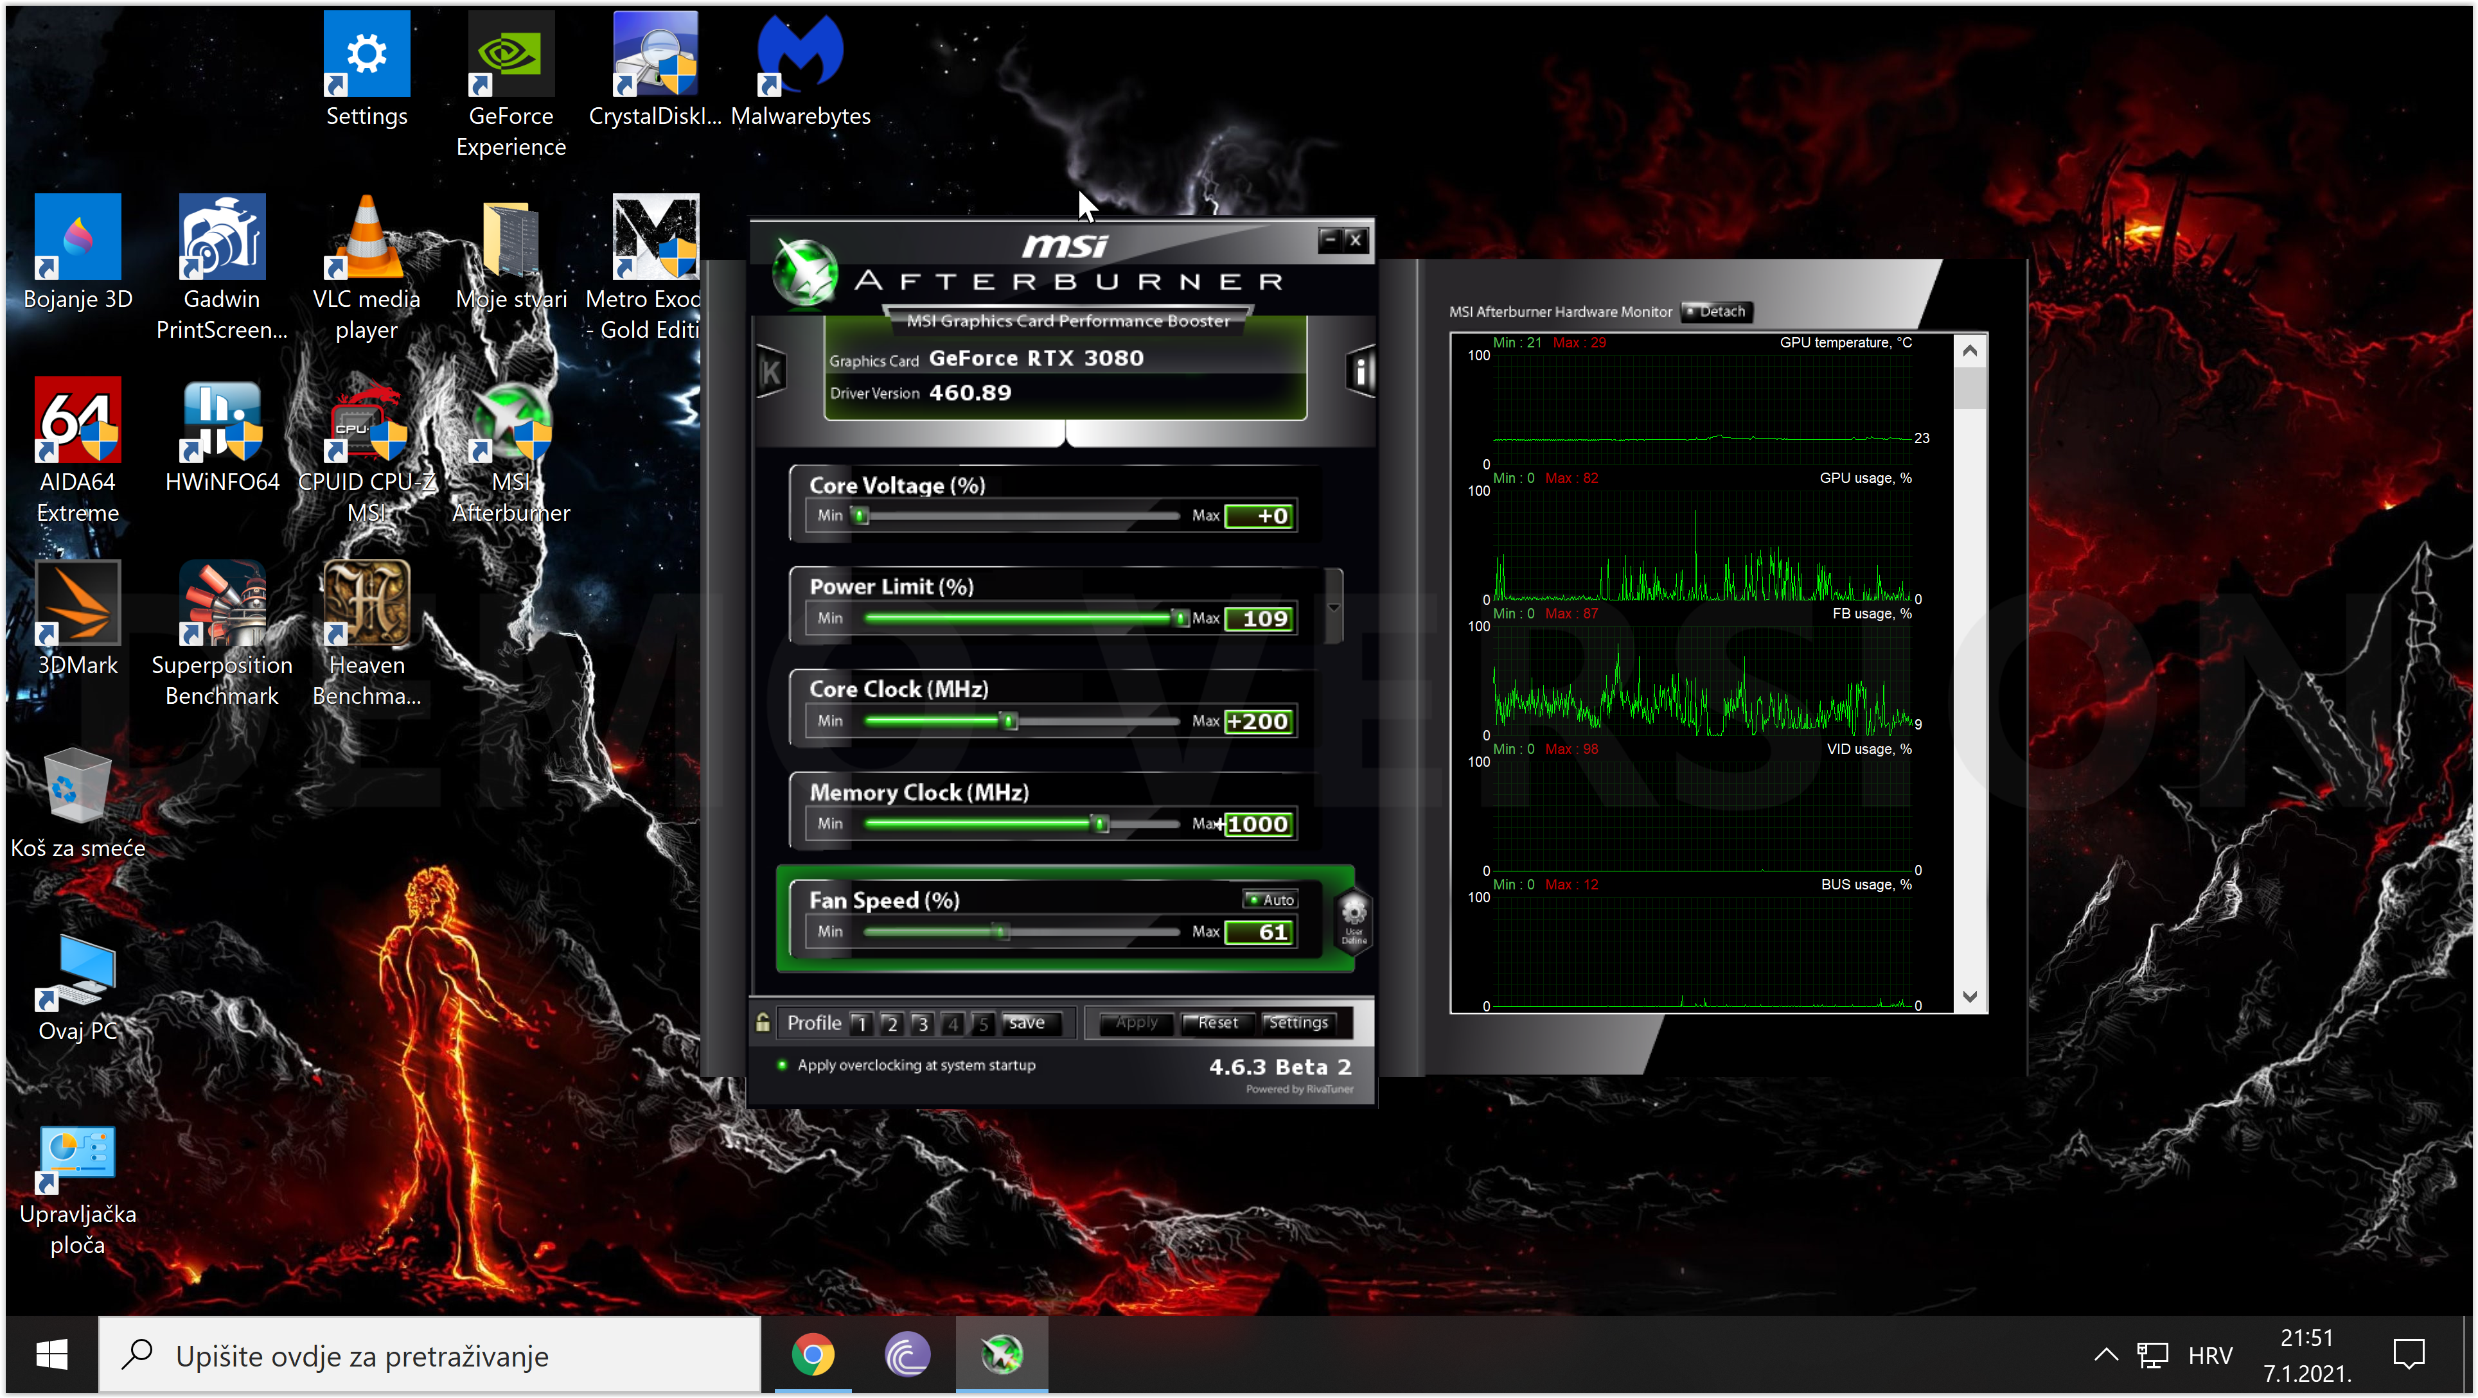The width and height of the screenshot is (2478, 1398).
Task: Click MSI Afterburner taskbar icon
Action: click(1002, 1355)
